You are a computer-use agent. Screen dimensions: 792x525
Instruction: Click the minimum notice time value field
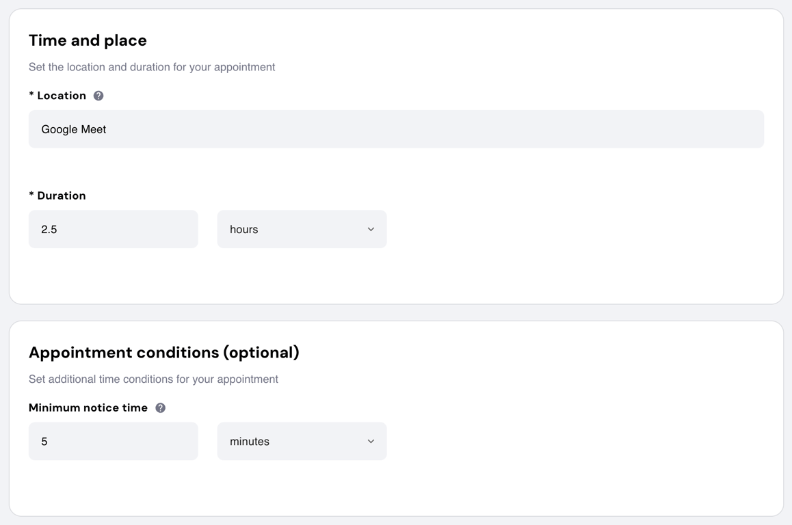pyautogui.click(x=113, y=441)
